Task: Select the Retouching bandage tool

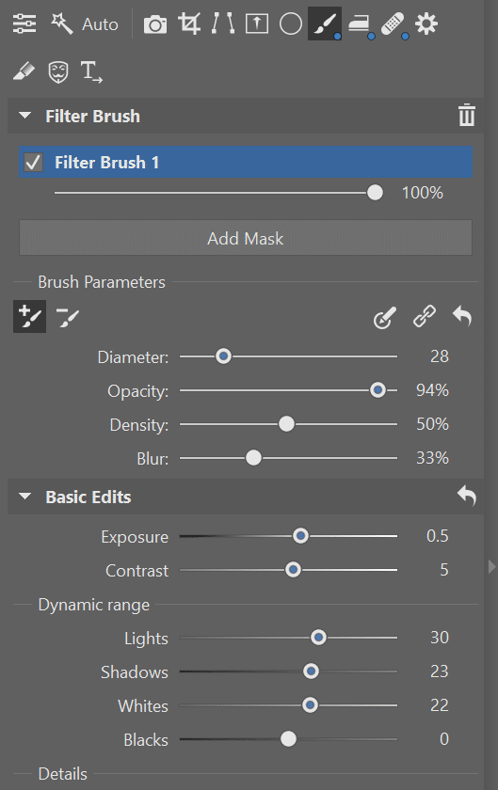Action: [x=394, y=24]
